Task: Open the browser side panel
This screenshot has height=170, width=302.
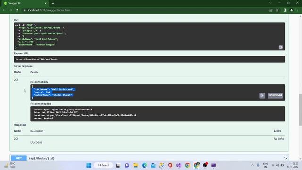Action: [x=285, y=10]
